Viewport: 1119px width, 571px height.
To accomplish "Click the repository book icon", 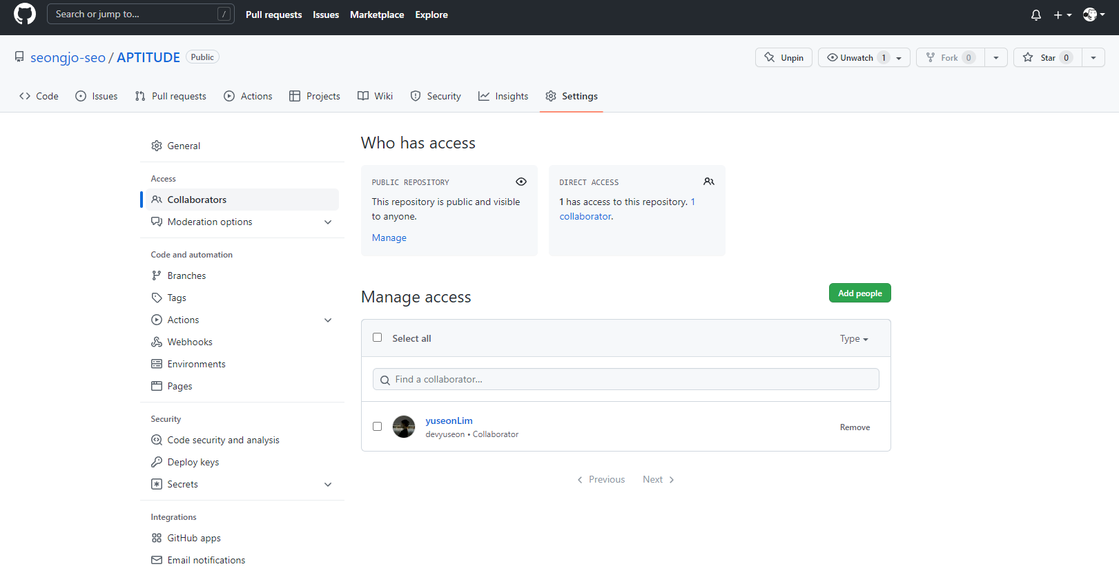I will tap(19, 57).
